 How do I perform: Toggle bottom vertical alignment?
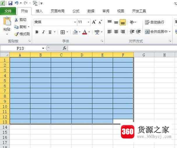(123, 22)
